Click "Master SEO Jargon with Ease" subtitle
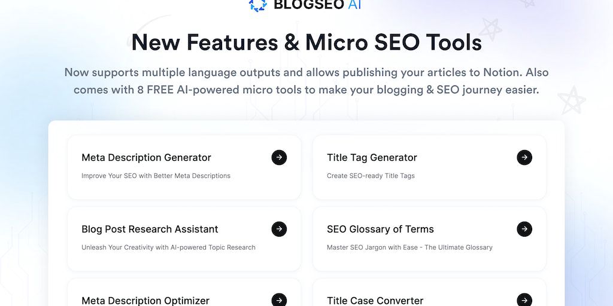Viewport: 613px width, 306px height. pyautogui.click(x=409, y=247)
